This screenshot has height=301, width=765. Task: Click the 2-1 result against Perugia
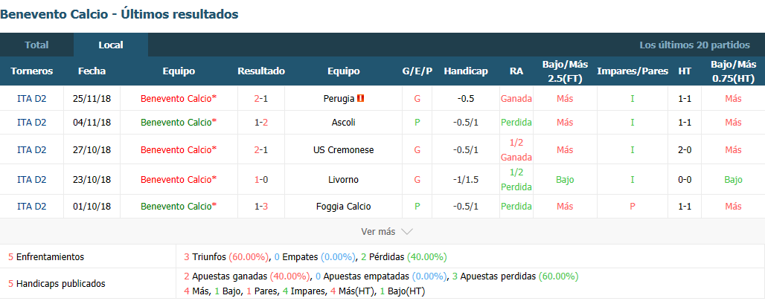click(x=261, y=98)
